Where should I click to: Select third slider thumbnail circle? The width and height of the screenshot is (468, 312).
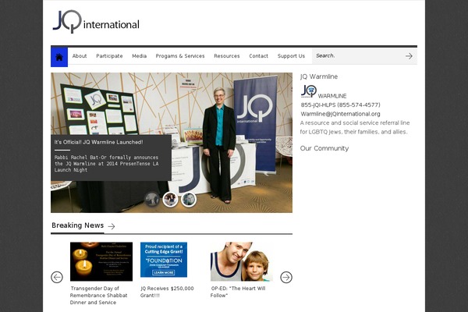(x=189, y=199)
